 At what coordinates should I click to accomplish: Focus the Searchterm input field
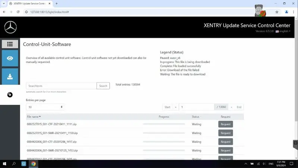pos(61,86)
